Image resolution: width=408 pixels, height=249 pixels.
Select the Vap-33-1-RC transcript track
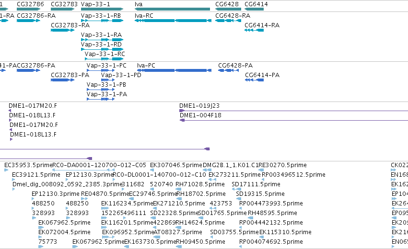click(x=104, y=59)
